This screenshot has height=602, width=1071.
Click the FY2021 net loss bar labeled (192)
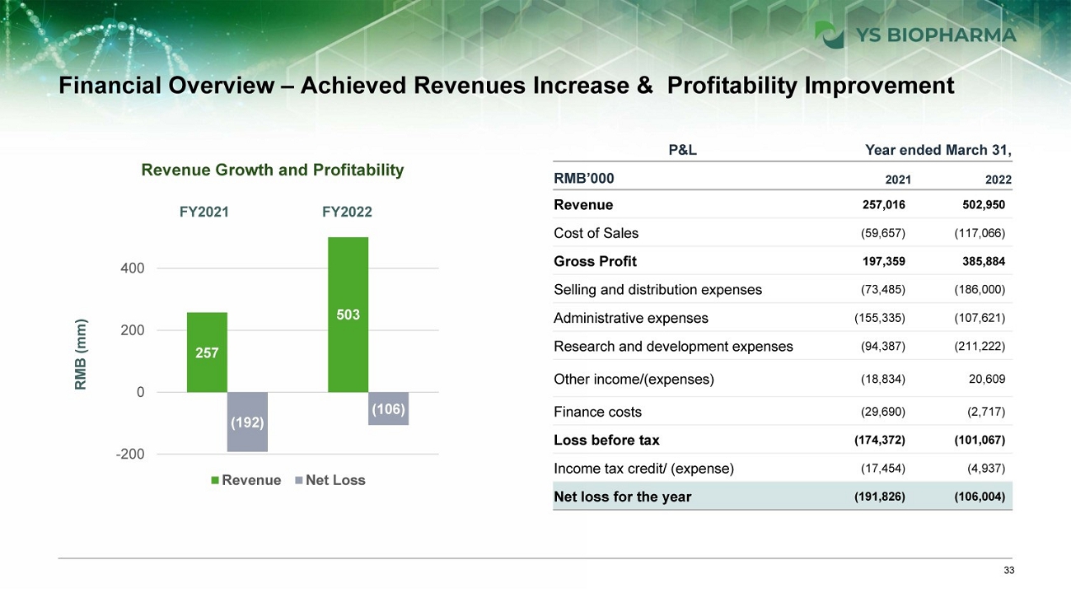pyautogui.click(x=247, y=422)
